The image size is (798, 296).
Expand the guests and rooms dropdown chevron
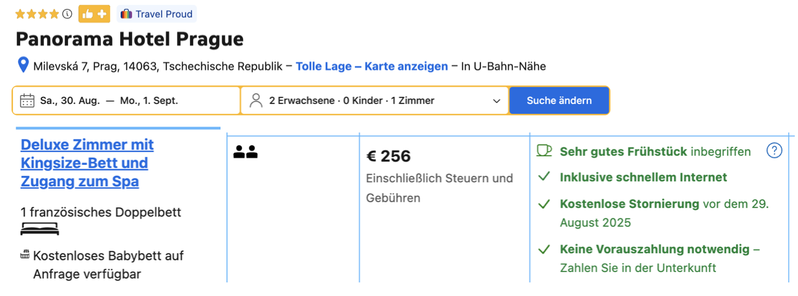pyautogui.click(x=497, y=101)
